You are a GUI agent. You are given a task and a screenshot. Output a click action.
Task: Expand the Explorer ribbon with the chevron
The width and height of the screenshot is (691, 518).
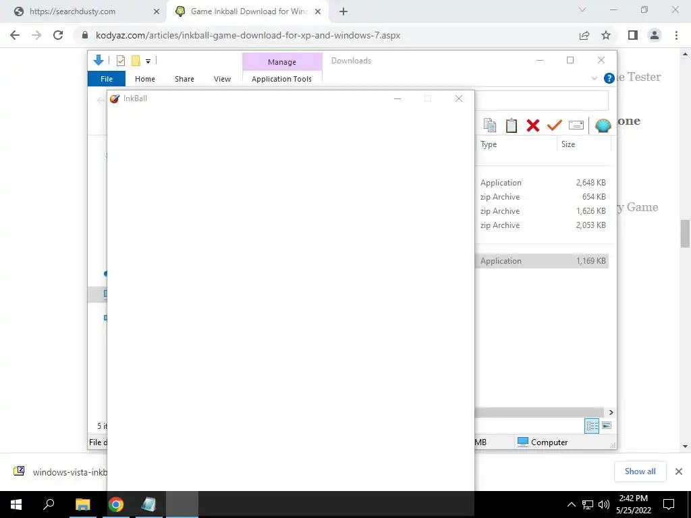click(594, 78)
